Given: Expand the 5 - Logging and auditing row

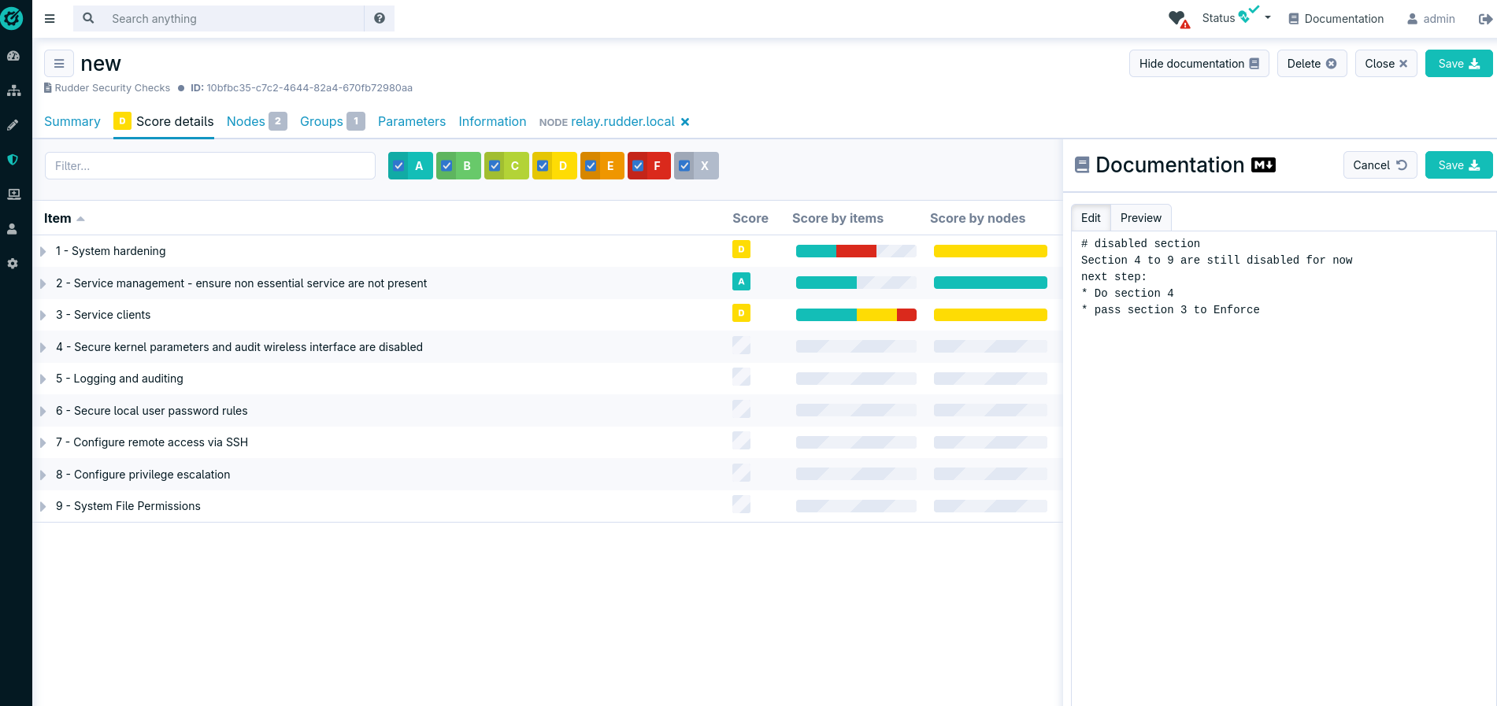Looking at the screenshot, I should (x=43, y=379).
